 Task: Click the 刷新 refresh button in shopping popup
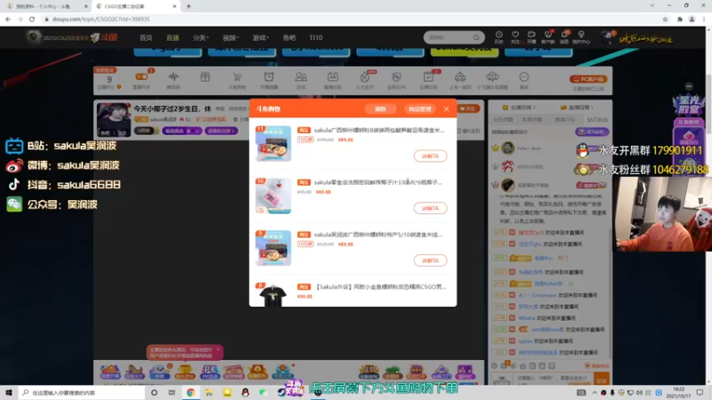381,109
